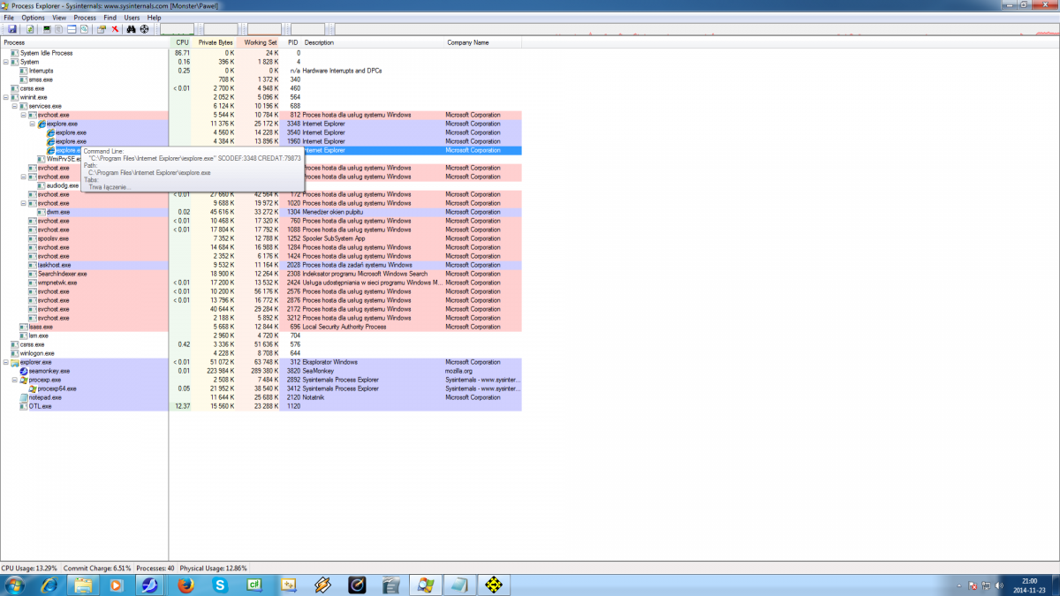
Task: Click the CPU usage mini graph in toolbar
Action: 178,29
